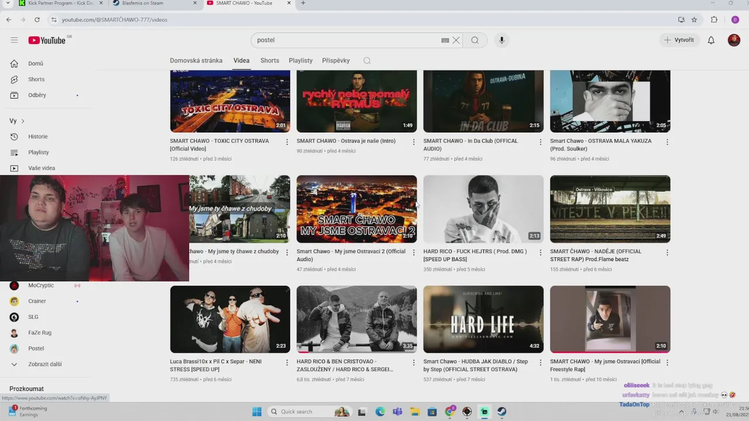Select the Videa channel tab

pos(241,61)
